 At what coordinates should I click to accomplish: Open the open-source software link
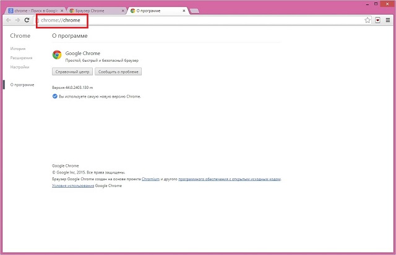230,179
